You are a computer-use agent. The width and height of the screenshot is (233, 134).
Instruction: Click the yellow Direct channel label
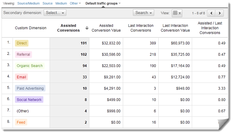coord(22,43)
